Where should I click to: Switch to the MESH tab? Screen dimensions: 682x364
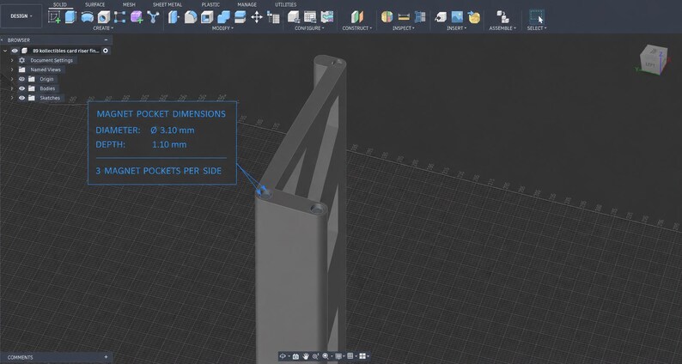(x=129, y=5)
